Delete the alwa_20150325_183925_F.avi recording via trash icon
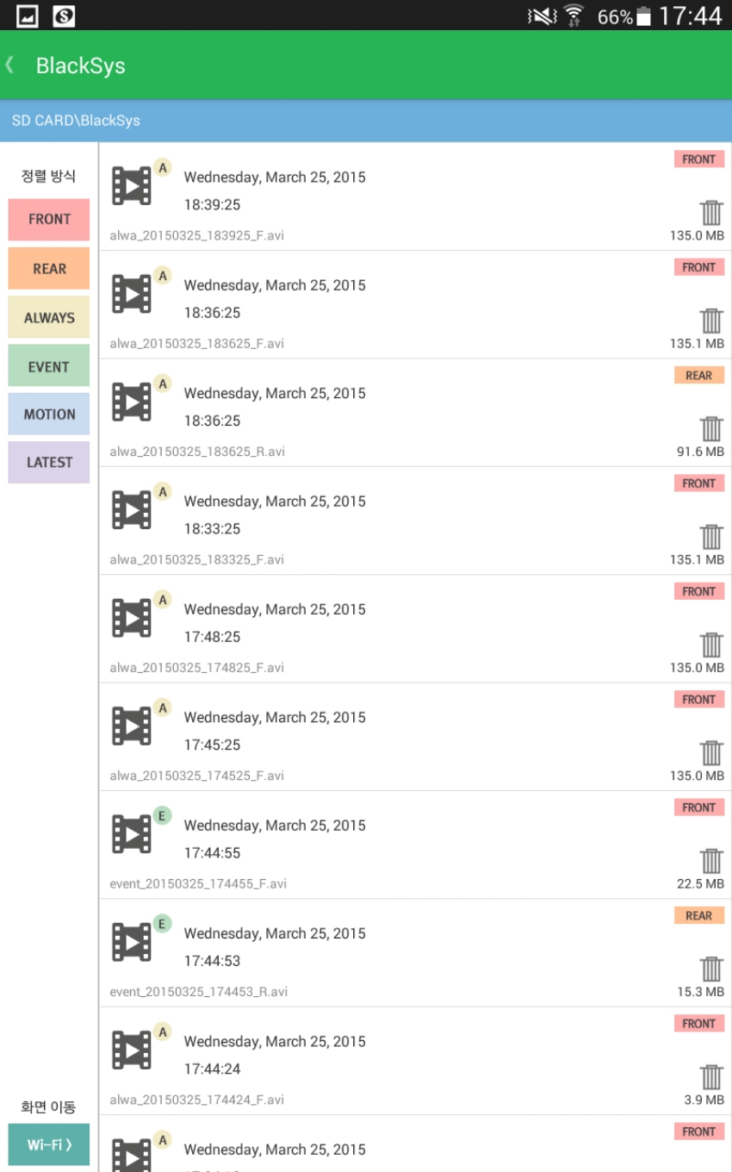The height and width of the screenshot is (1172, 732). 711,213
